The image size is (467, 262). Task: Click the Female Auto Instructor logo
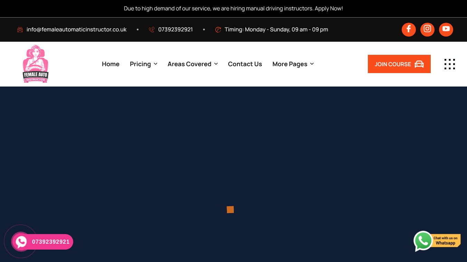tap(36, 64)
